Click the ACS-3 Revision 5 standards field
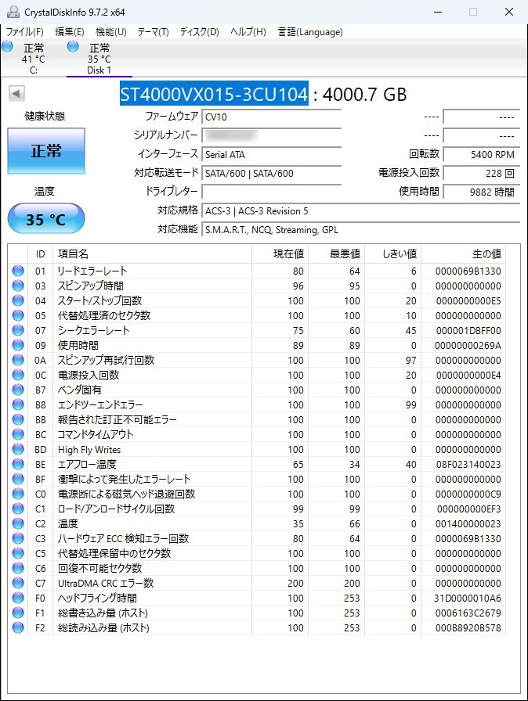 click(360, 210)
